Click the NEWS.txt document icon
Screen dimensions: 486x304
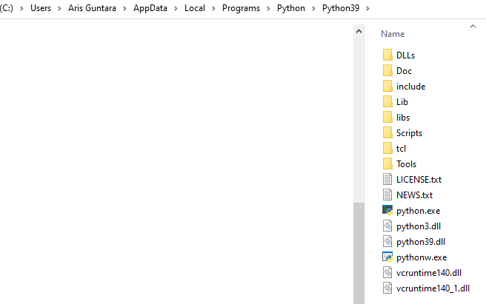[387, 195]
